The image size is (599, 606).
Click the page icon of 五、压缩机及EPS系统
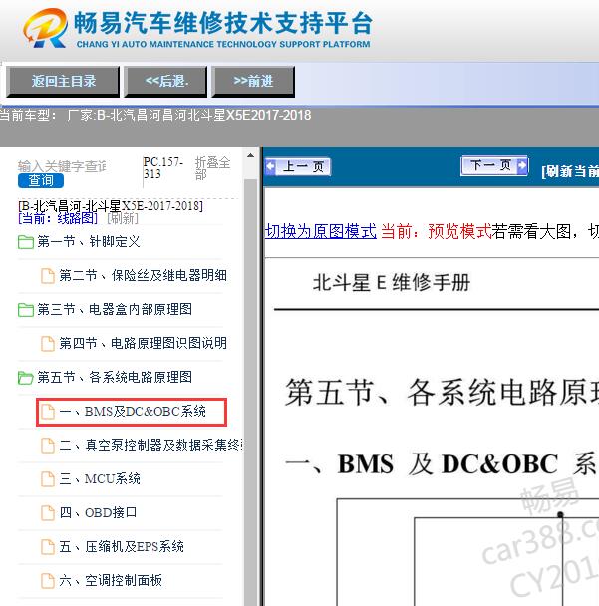pyautogui.click(x=48, y=547)
